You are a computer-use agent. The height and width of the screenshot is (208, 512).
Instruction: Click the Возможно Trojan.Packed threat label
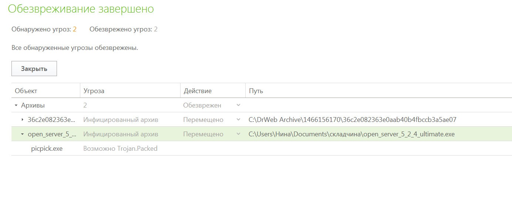pos(120,149)
